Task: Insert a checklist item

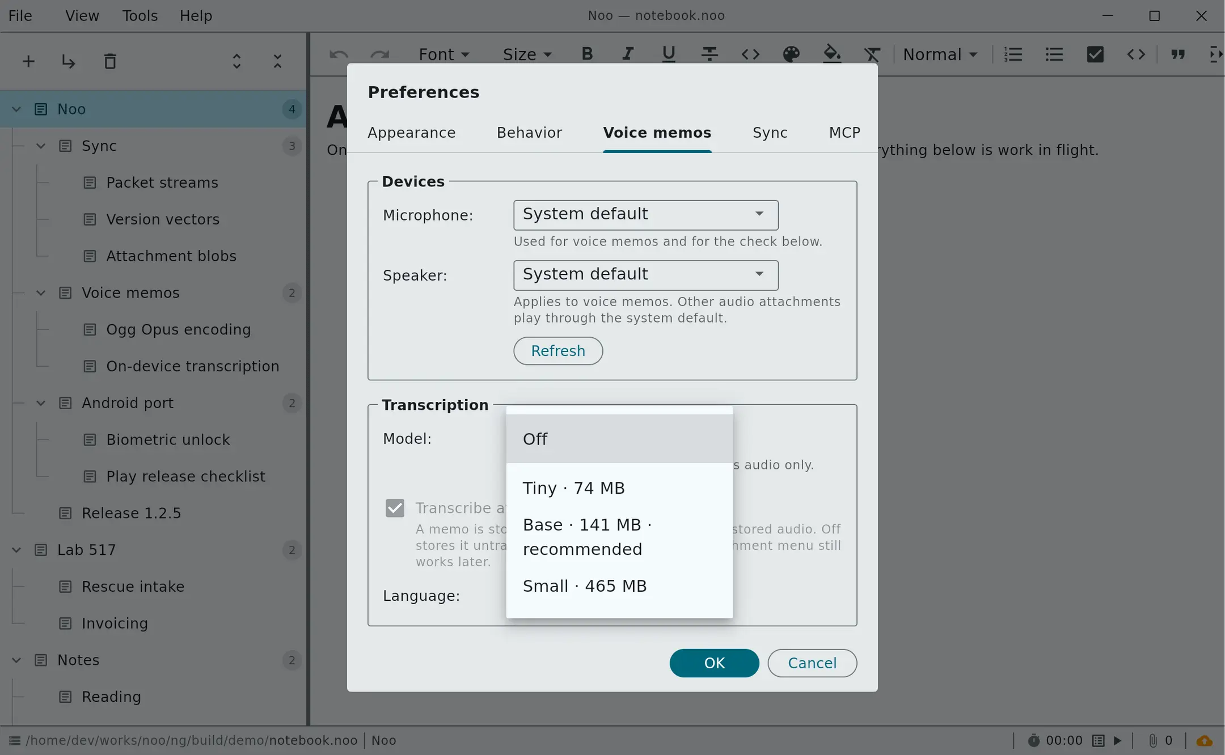Action: [x=1095, y=54]
